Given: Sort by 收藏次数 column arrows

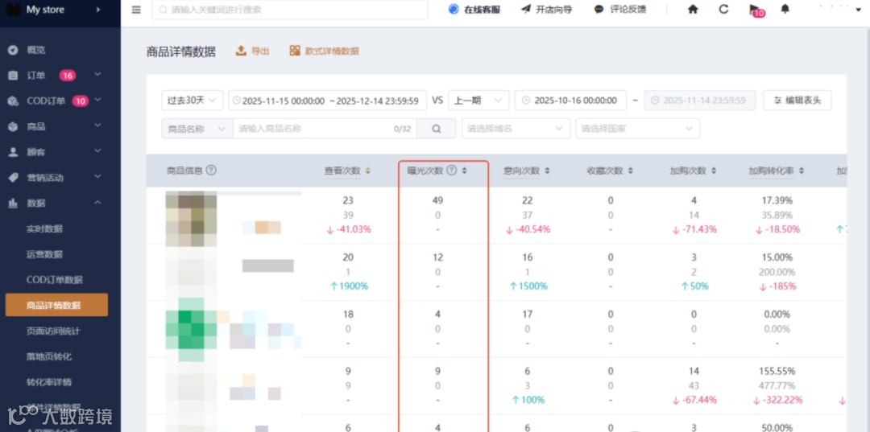Looking at the screenshot, I should pyautogui.click(x=630, y=171).
